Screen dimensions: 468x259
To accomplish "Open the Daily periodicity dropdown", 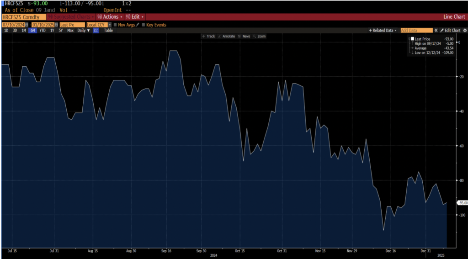I will (x=83, y=31).
